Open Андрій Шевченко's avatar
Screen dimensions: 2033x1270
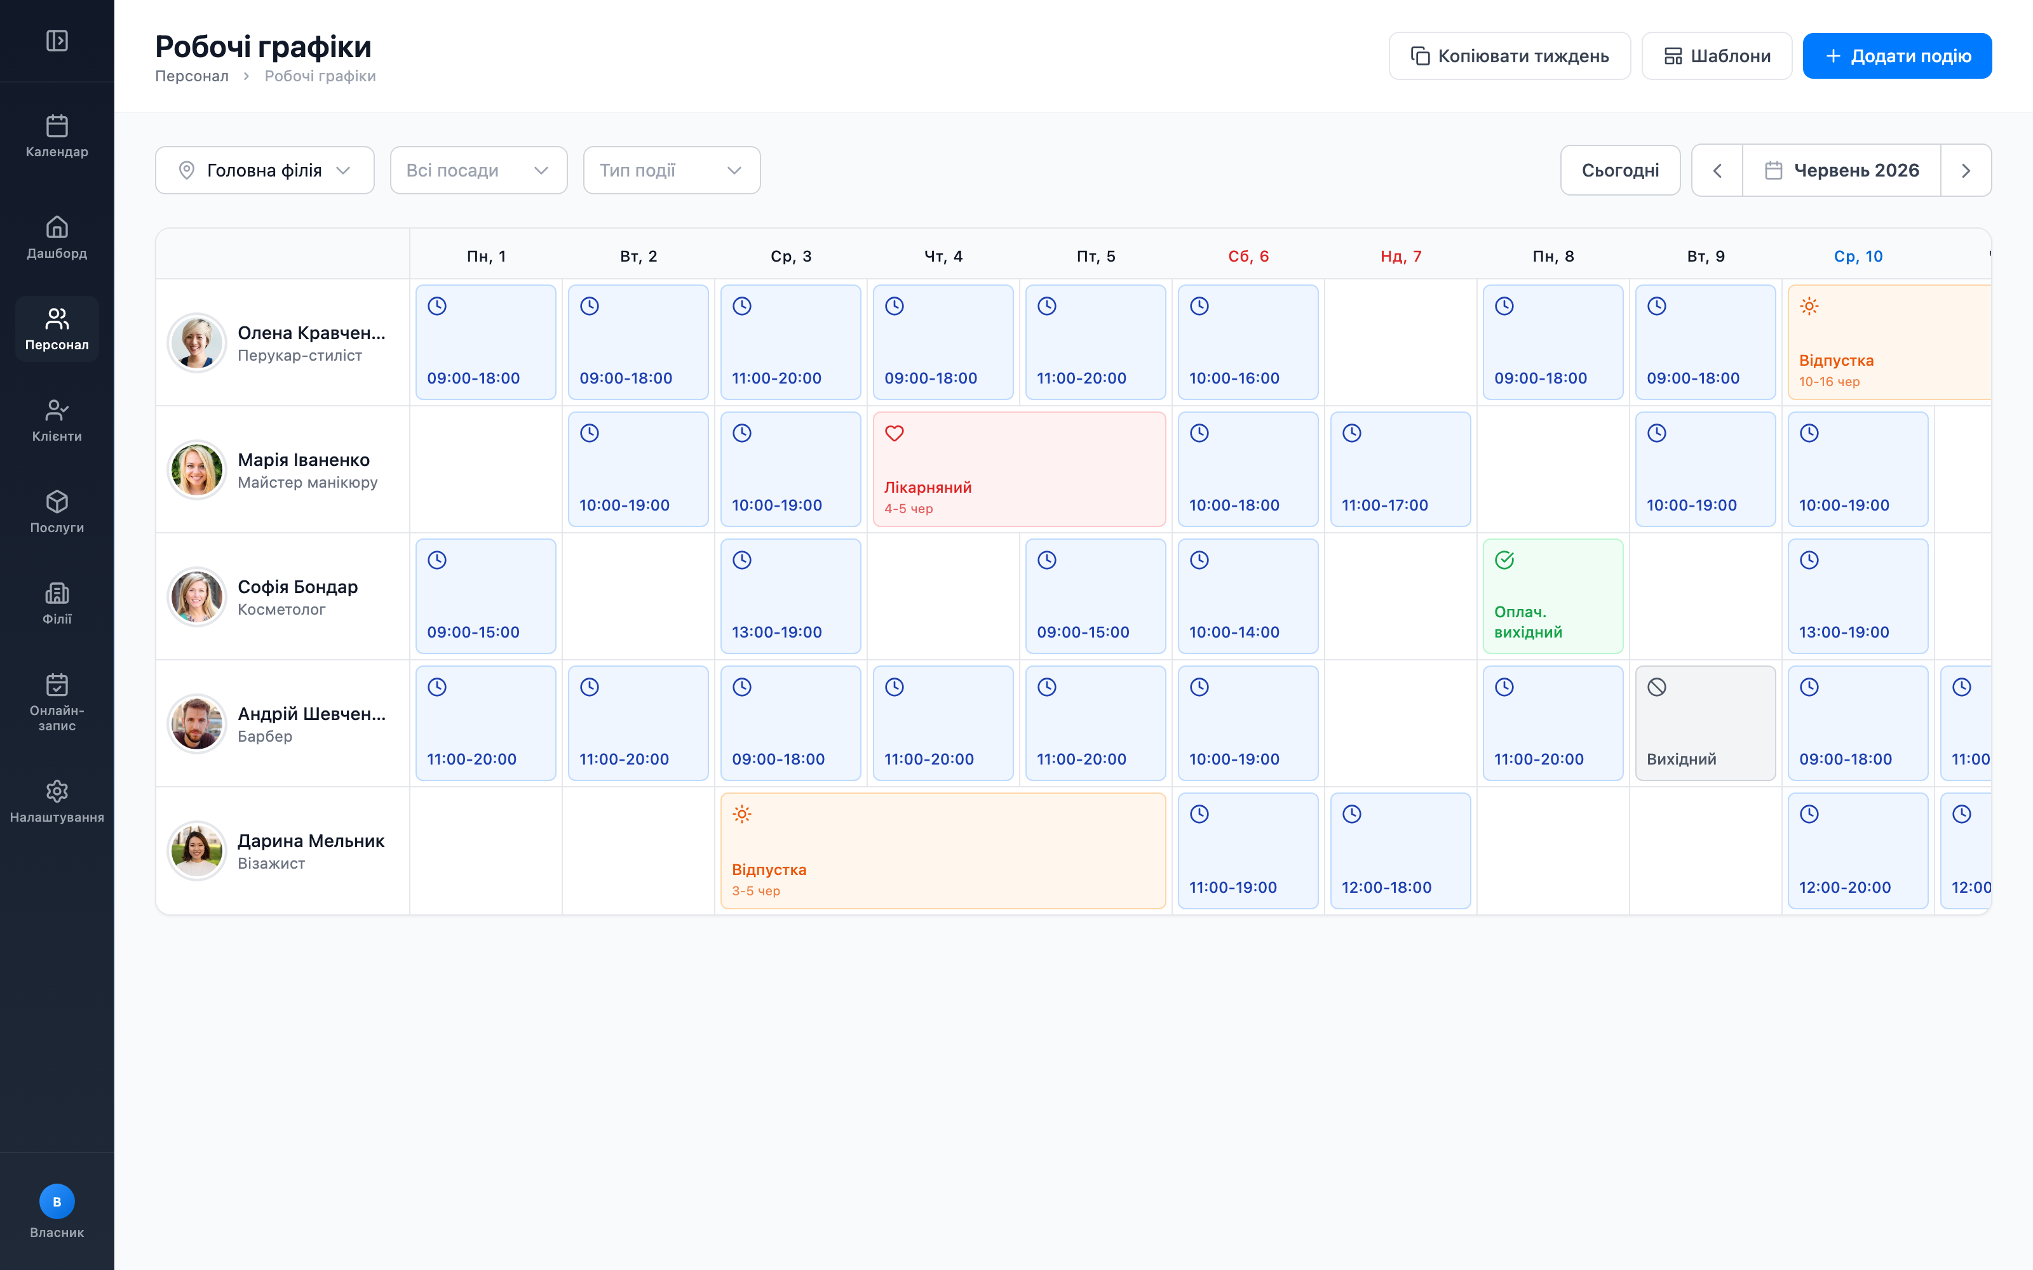click(x=196, y=723)
